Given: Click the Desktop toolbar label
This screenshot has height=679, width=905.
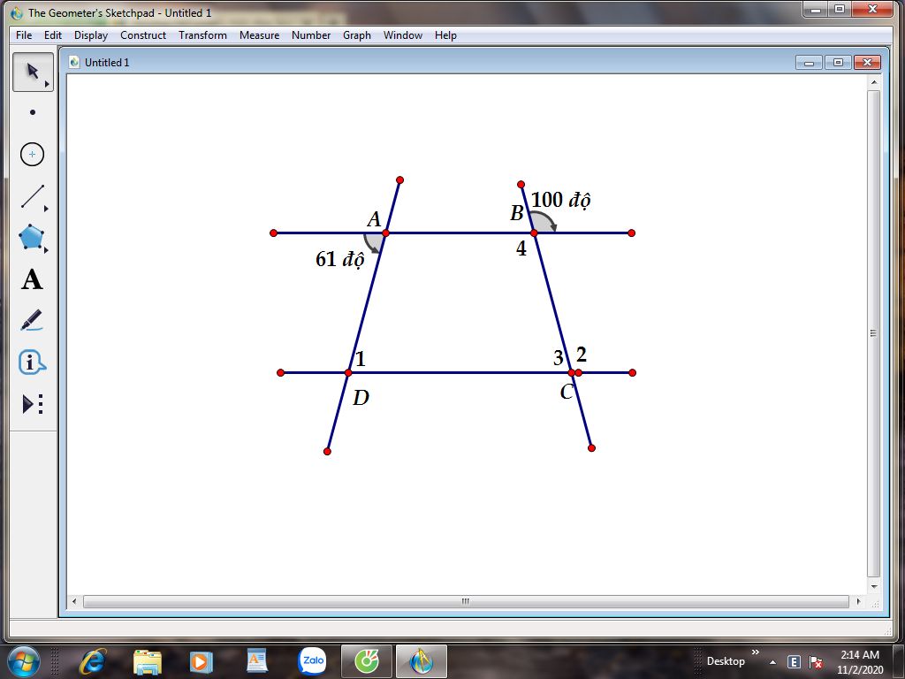Looking at the screenshot, I should pos(726,661).
